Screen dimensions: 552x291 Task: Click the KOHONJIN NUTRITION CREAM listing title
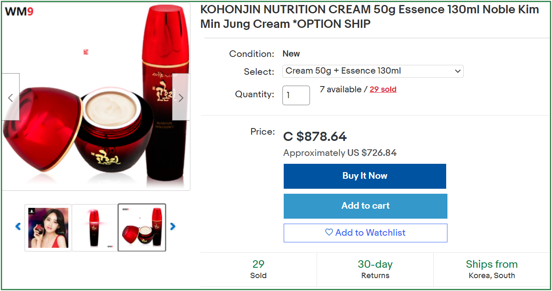point(370,17)
